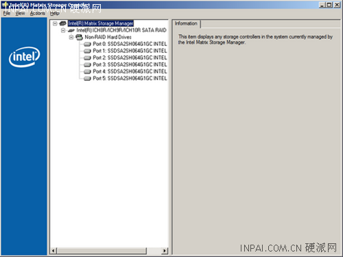Click the title bar application icon

5,5
